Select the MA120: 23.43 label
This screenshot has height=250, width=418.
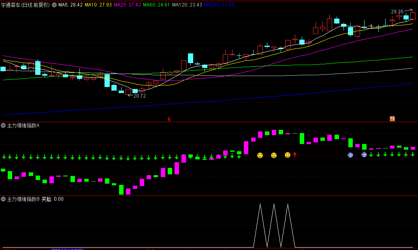pyautogui.click(x=187, y=5)
